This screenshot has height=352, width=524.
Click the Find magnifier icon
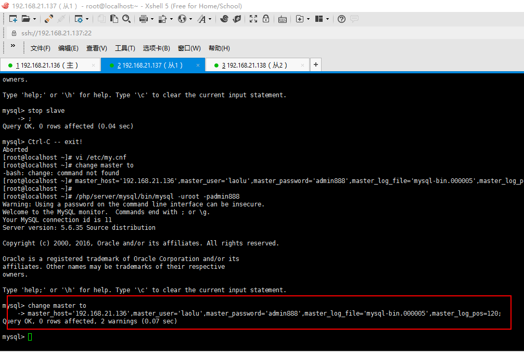126,19
